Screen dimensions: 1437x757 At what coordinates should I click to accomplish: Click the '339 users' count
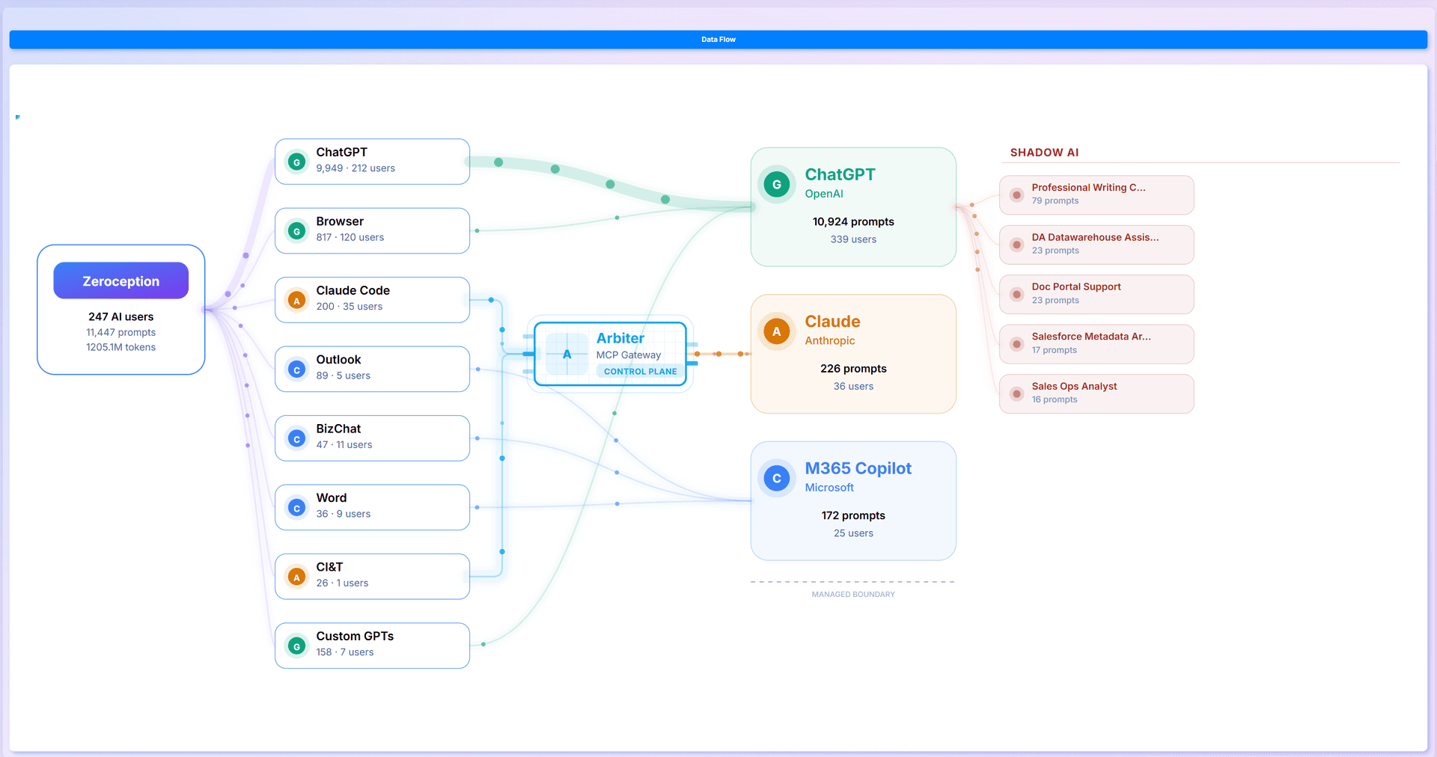(x=853, y=239)
